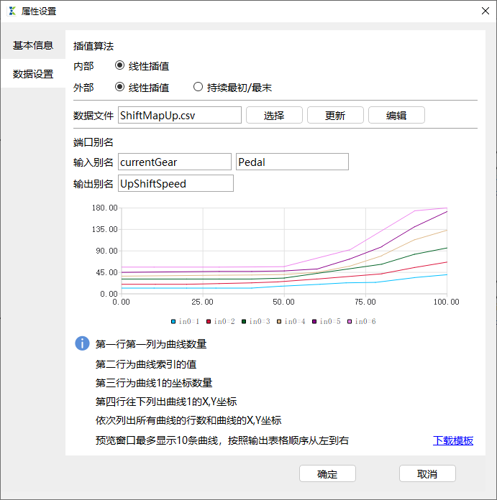
Task: Click the 输出别名 label
Action: 94,184
